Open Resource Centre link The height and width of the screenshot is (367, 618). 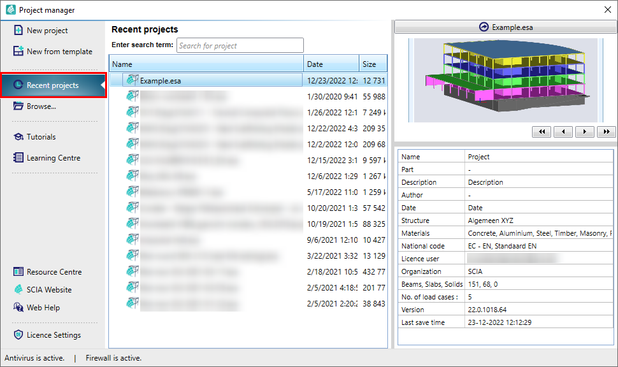tap(54, 272)
